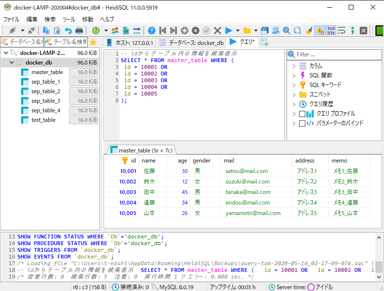Check the クエリ プロファイル checkbox

click(302, 114)
